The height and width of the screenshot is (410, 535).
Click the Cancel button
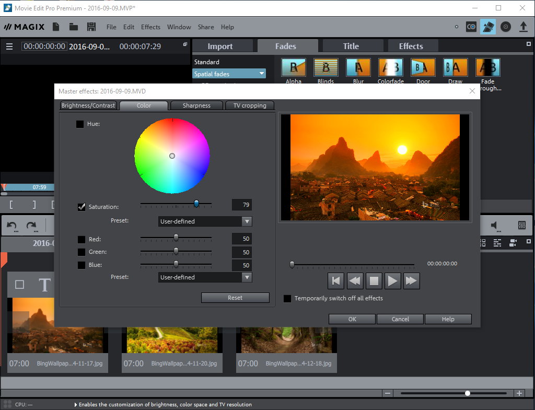coord(400,319)
